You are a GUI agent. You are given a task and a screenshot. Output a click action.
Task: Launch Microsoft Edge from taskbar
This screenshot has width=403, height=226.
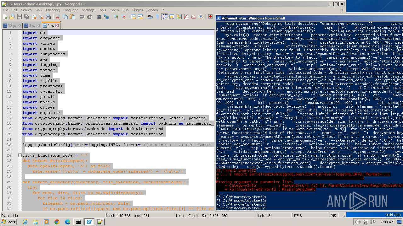pos(68,222)
